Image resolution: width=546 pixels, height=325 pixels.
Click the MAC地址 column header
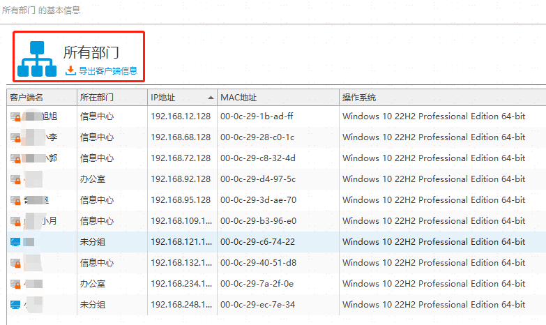238,97
